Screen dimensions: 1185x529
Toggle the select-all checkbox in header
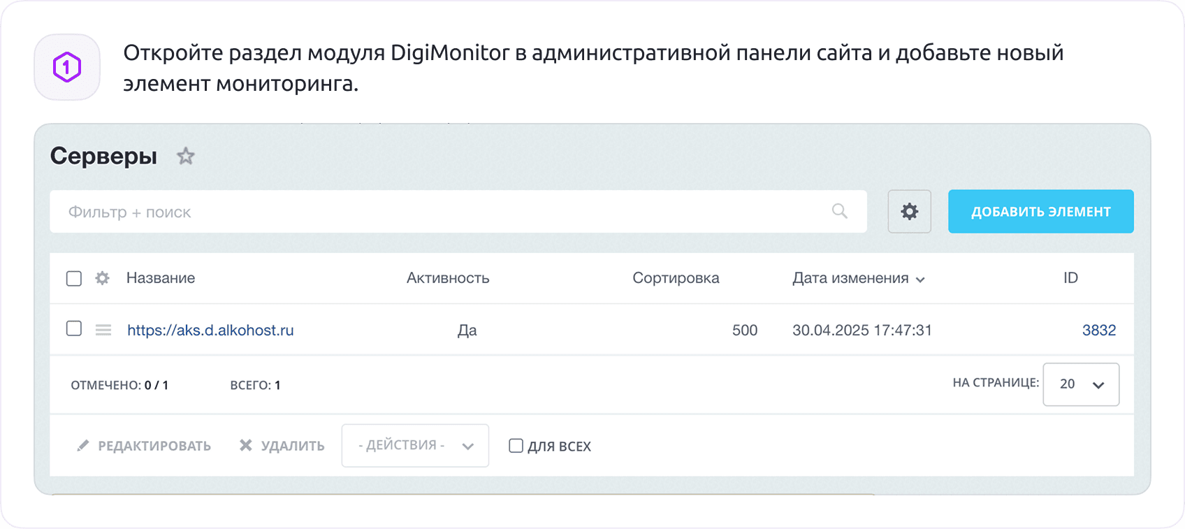74,278
